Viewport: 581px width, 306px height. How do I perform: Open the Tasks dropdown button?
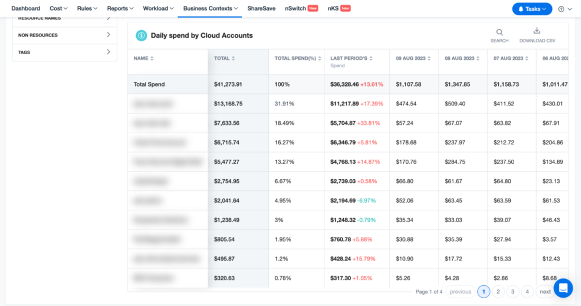pyautogui.click(x=532, y=9)
